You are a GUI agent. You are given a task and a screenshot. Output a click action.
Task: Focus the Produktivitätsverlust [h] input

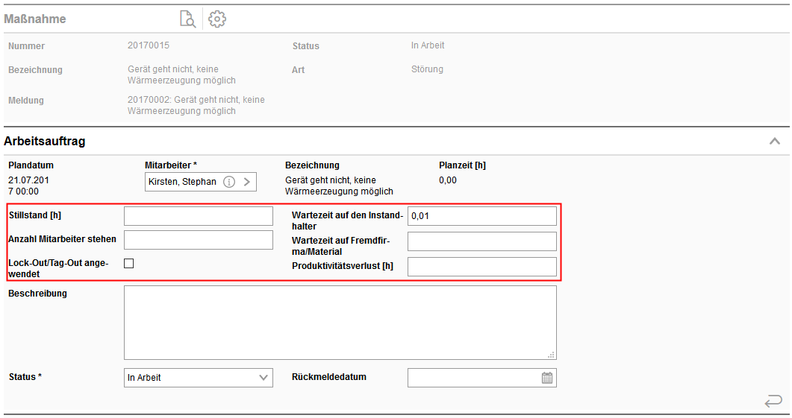click(x=481, y=267)
